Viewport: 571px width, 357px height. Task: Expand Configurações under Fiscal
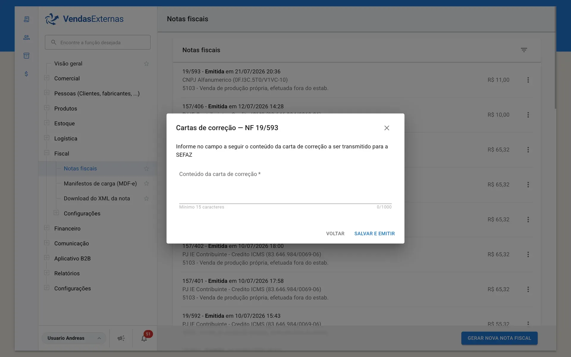click(56, 213)
